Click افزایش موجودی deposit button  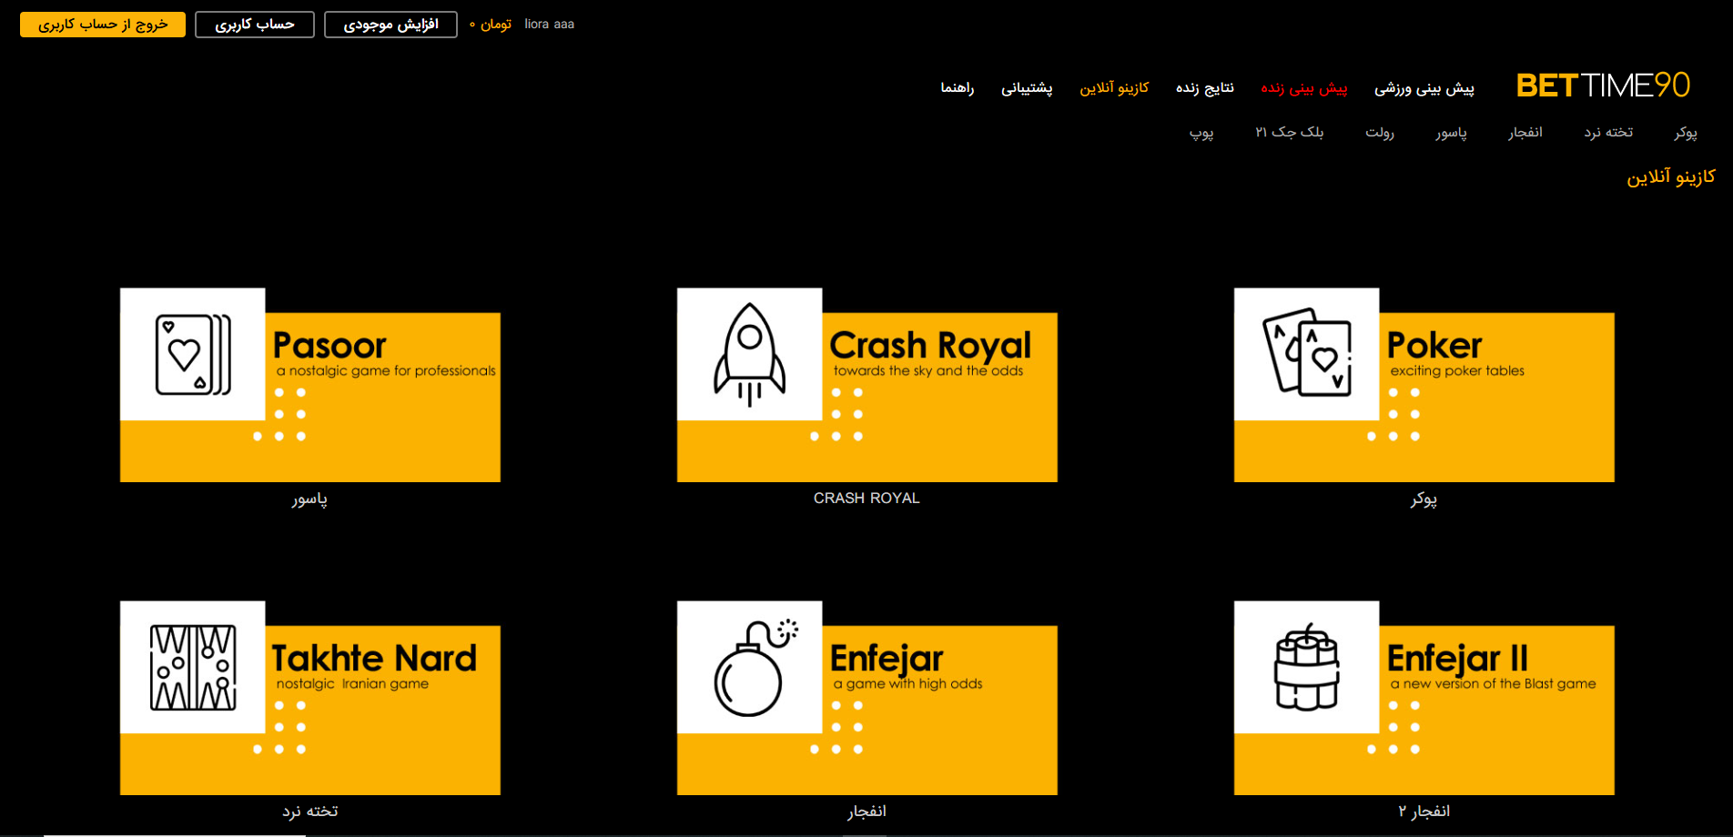[x=390, y=25]
